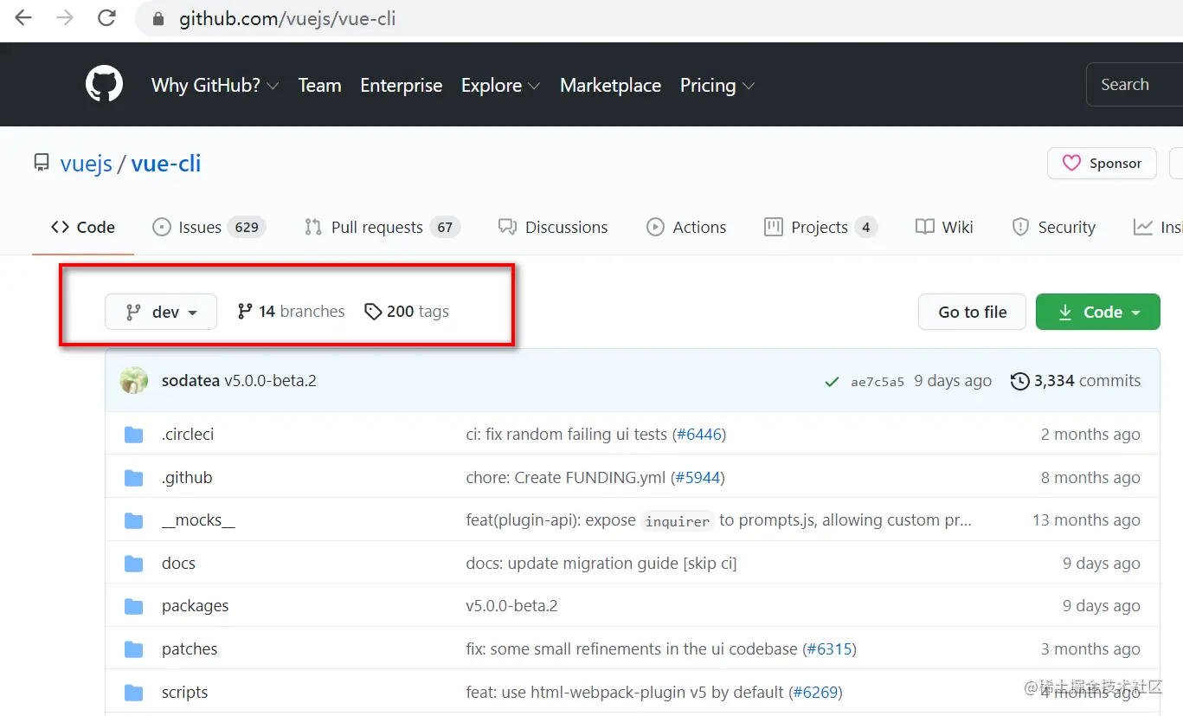1183x716 pixels.
Task: Click the padlock icon in the address bar
Action: [158, 19]
